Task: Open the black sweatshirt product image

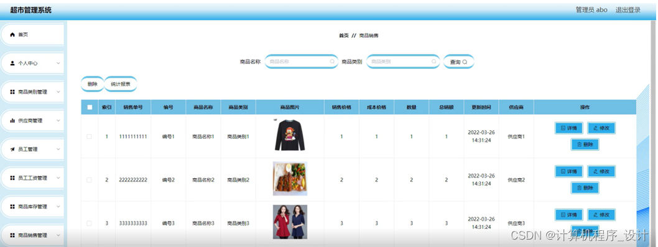Action: (290, 135)
